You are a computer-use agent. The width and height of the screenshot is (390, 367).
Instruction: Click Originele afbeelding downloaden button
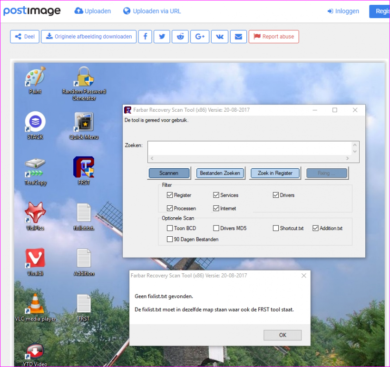pyautogui.click(x=89, y=37)
